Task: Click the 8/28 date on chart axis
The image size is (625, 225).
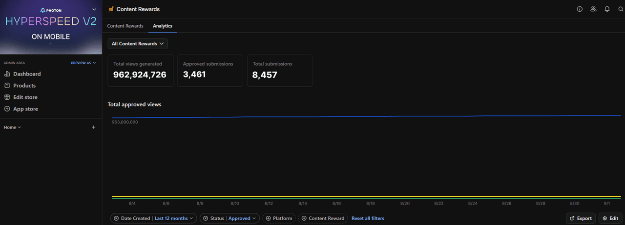Action: coord(541,204)
